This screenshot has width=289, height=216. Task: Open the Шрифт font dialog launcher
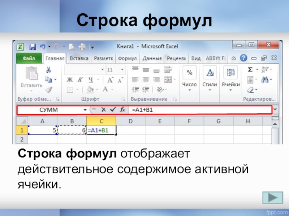point(123,99)
